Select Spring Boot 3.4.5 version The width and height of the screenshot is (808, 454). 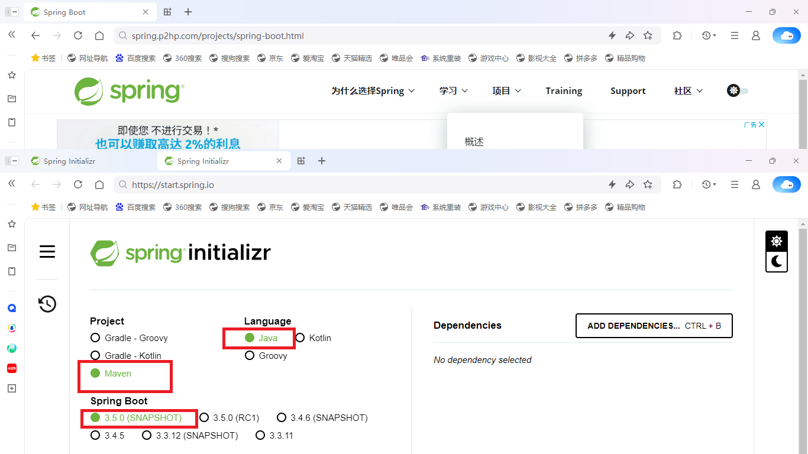[108, 436]
